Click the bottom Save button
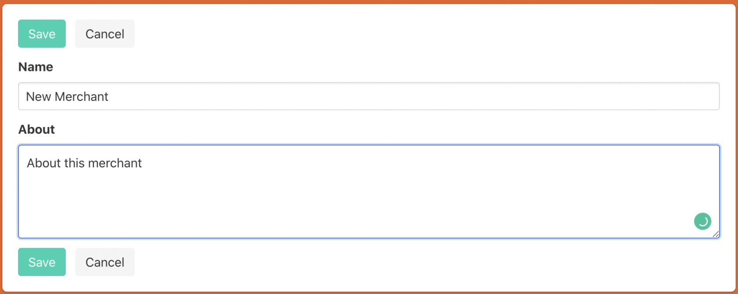The height and width of the screenshot is (294, 738). coord(42,262)
